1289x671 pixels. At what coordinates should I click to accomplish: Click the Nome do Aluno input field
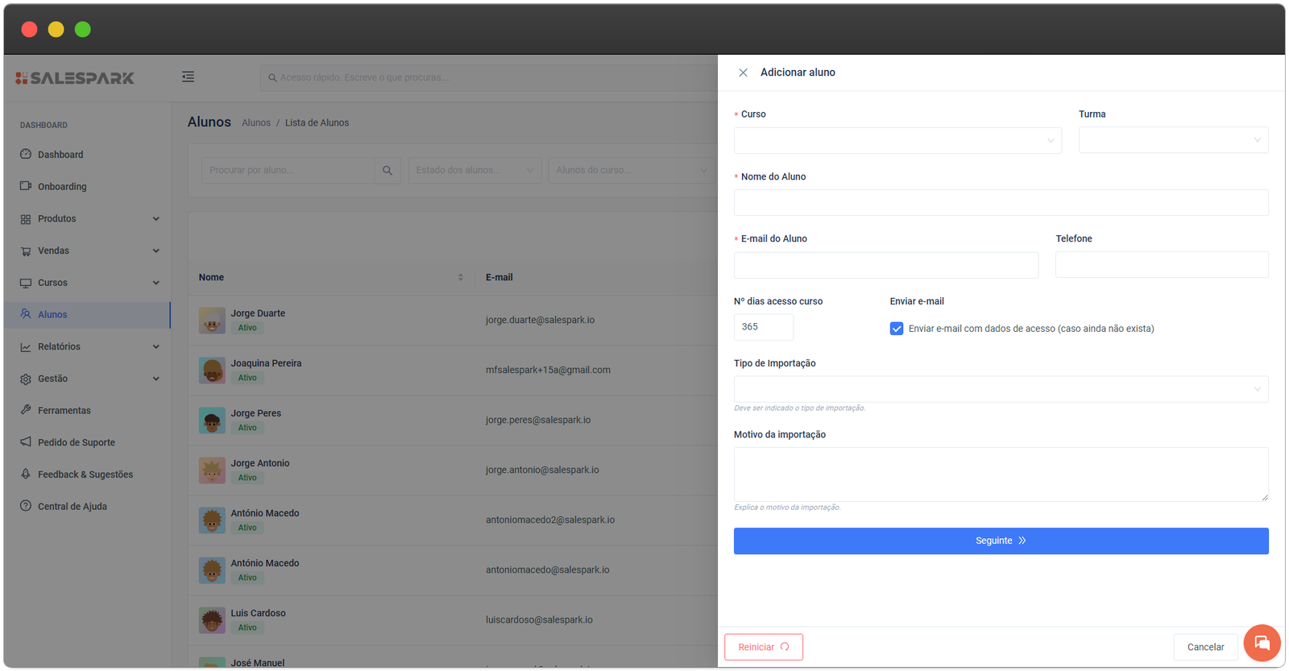click(1000, 203)
